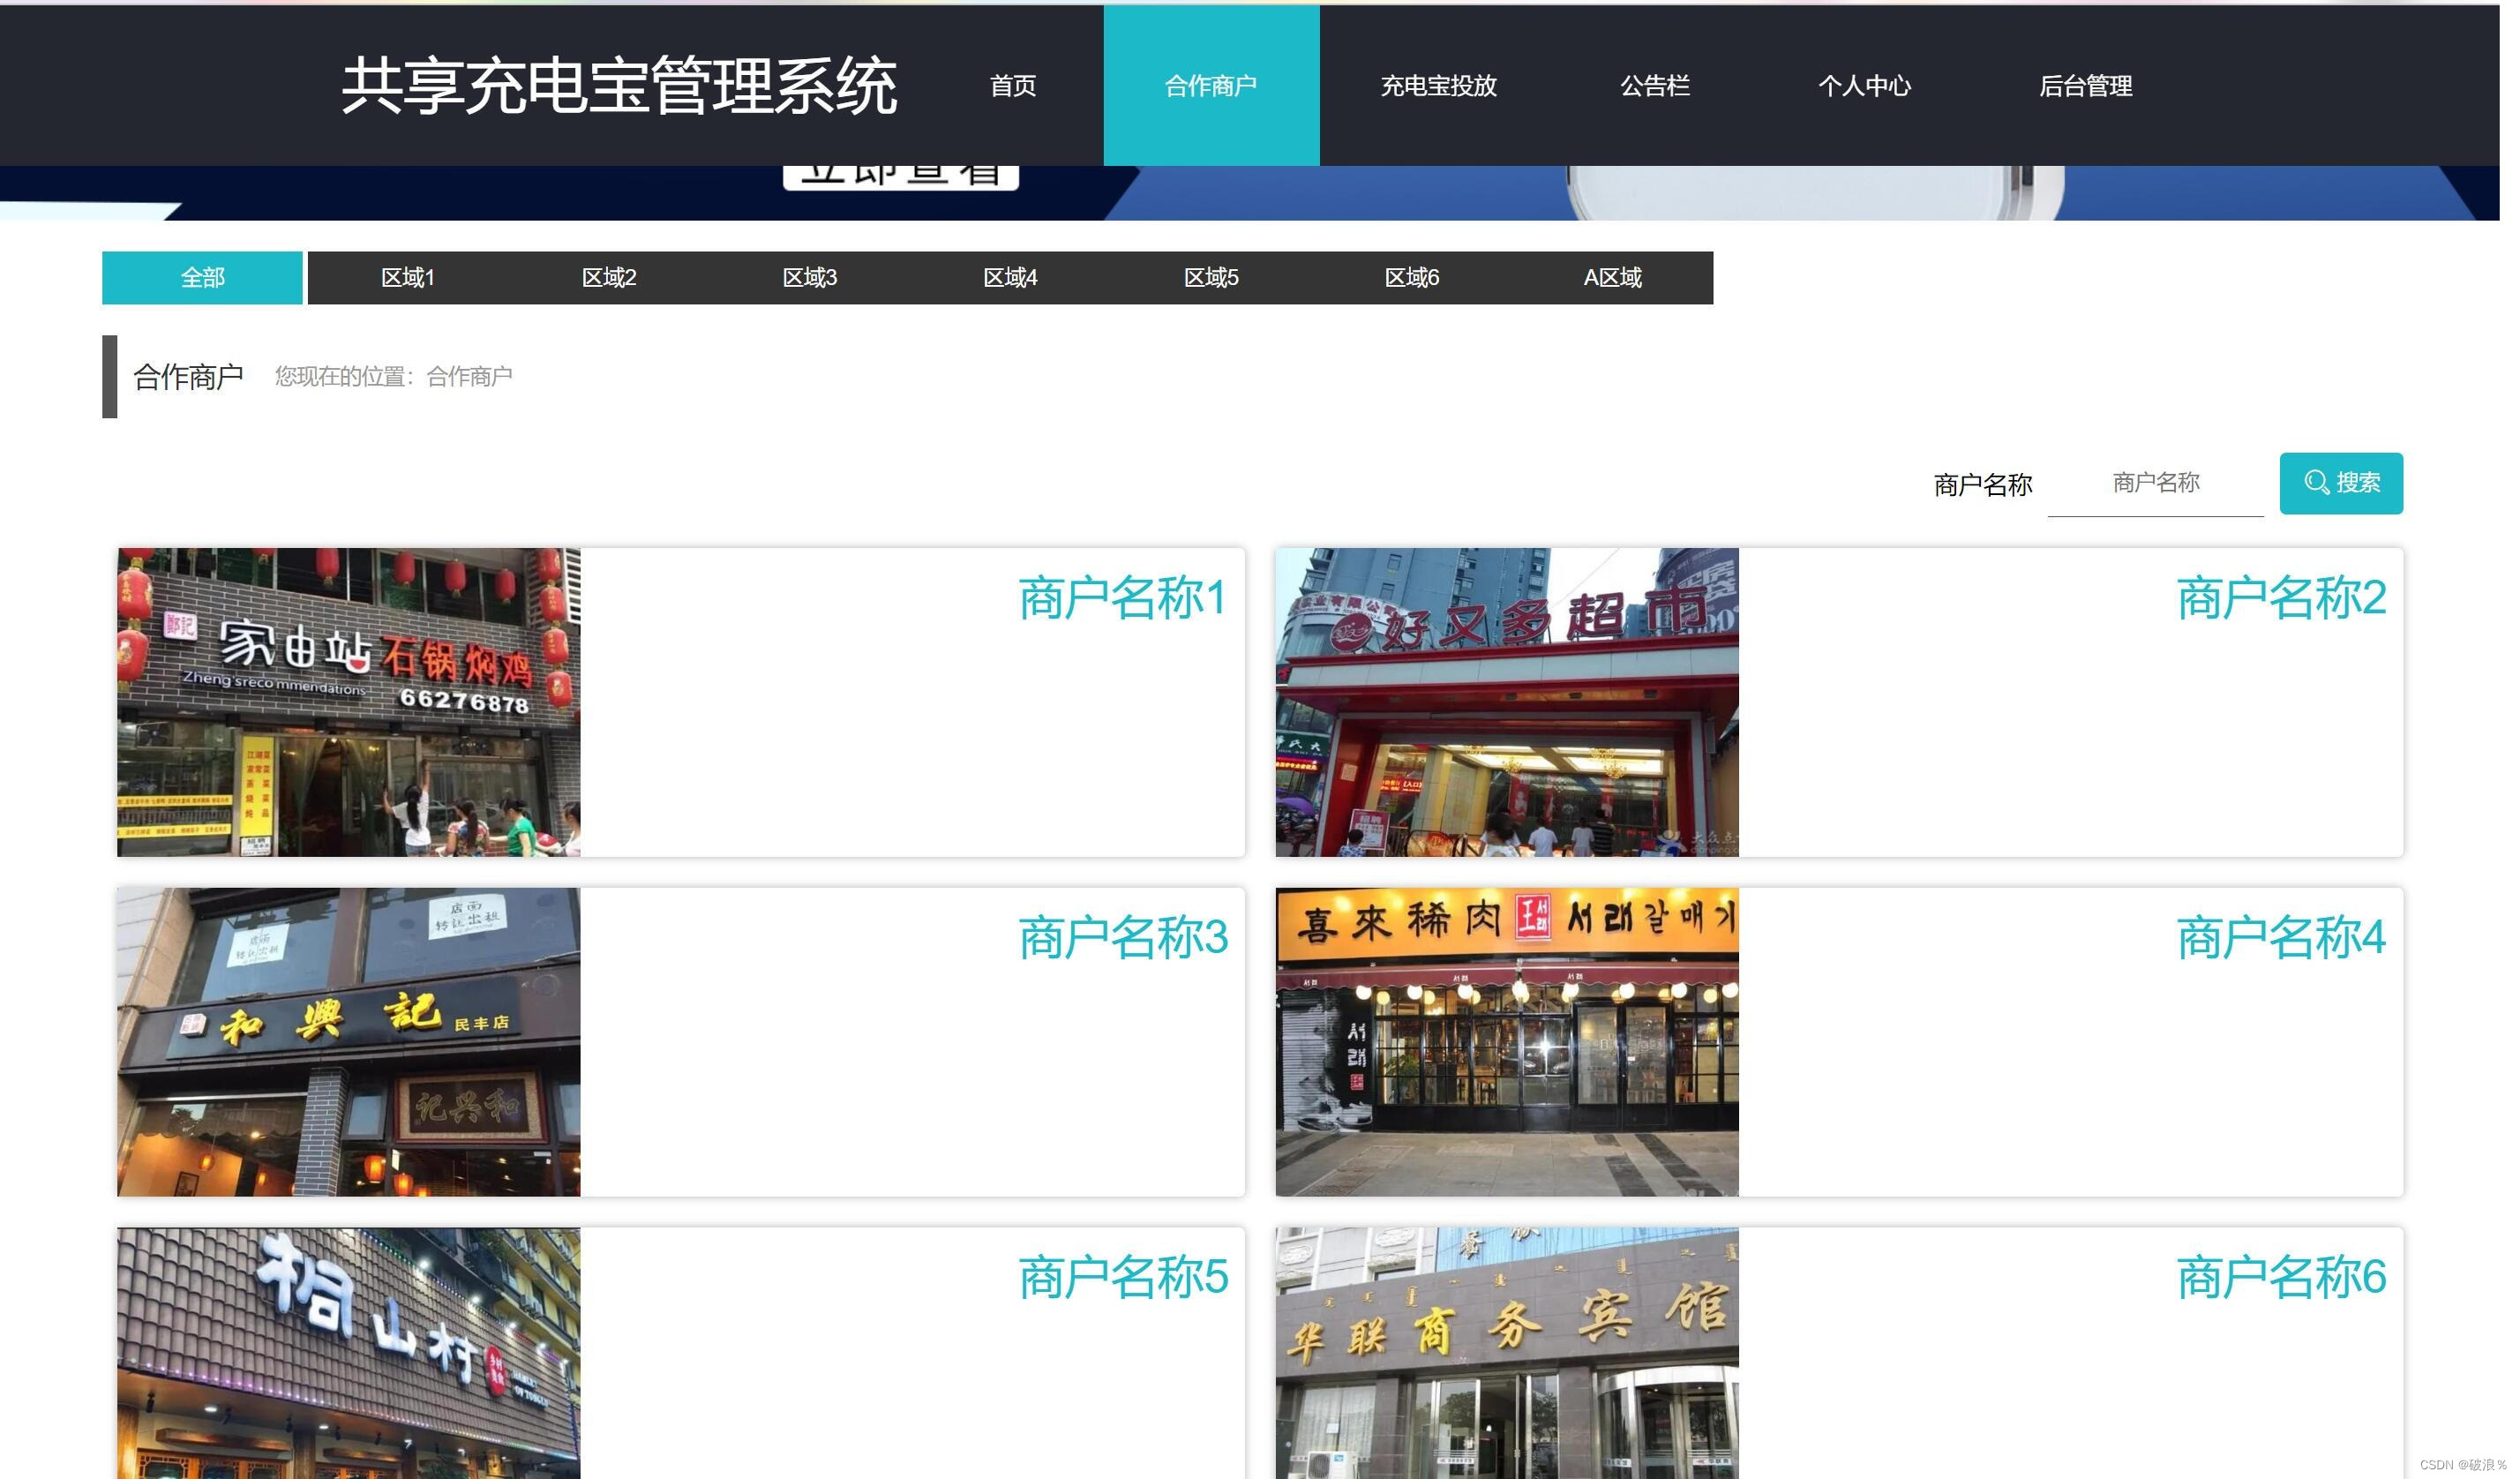Click the 商户名称4 title link
The height and width of the screenshot is (1479, 2520).
coord(2280,938)
